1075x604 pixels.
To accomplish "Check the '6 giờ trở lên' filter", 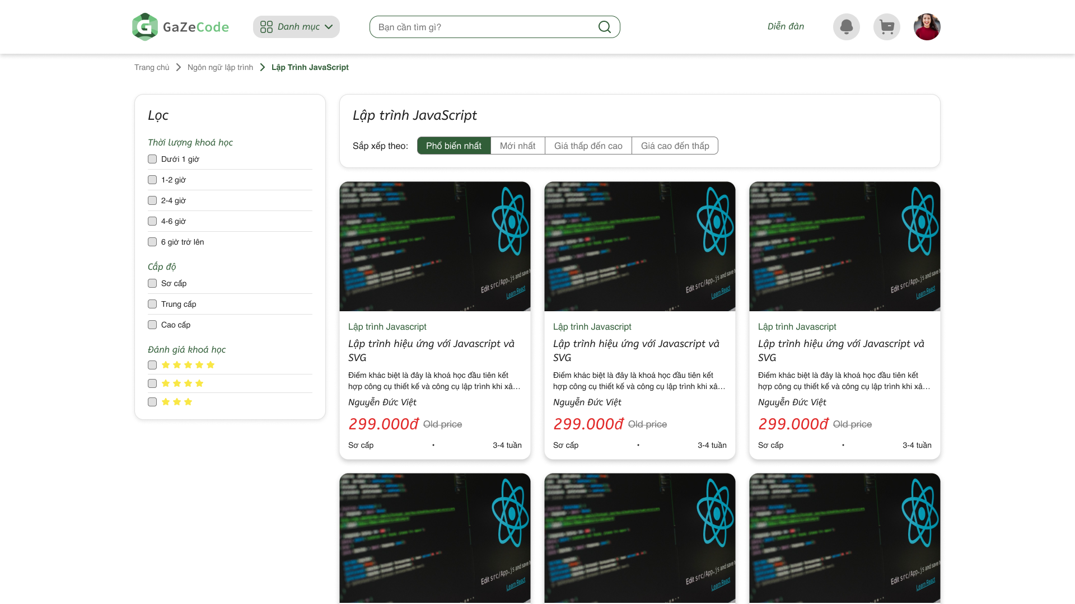I will pos(152,242).
